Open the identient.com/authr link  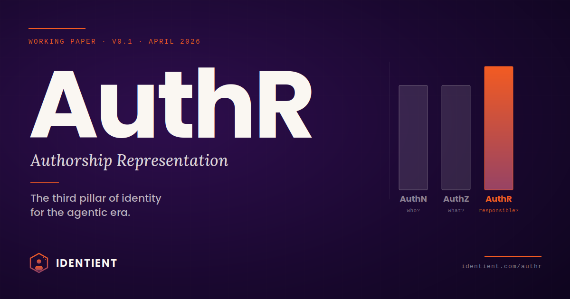pos(502,266)
